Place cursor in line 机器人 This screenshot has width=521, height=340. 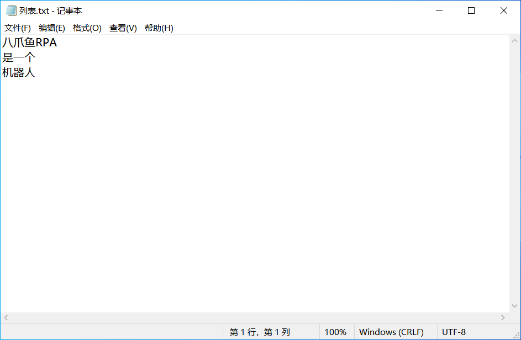point(19,72)
